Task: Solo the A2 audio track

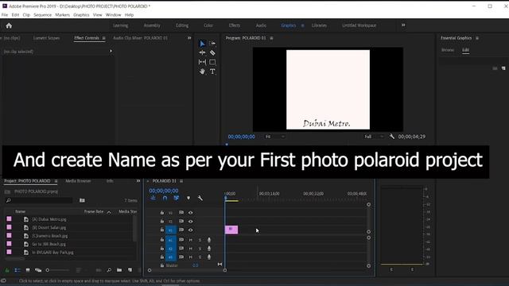Action: 200,249
